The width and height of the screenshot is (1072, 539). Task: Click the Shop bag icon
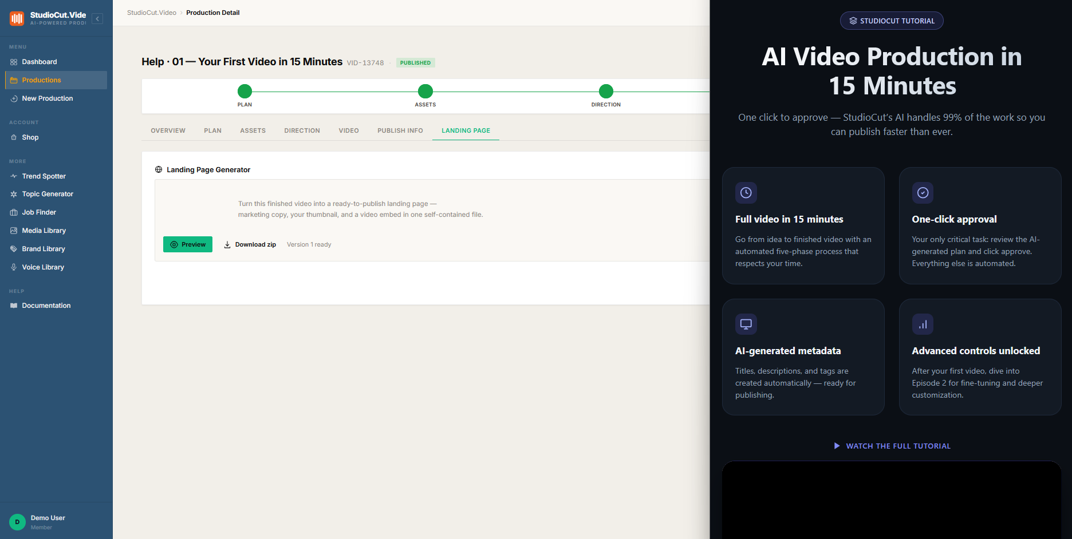pos(14,137)
